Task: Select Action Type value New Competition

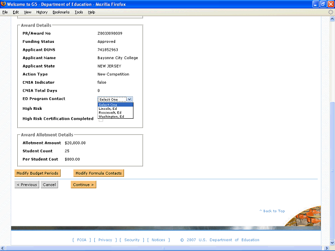Action: click(113, 74)
